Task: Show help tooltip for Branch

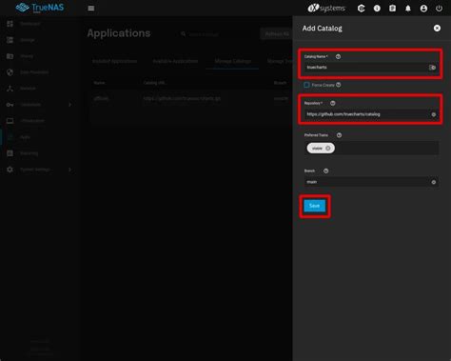Action: [x=325, y=170]
